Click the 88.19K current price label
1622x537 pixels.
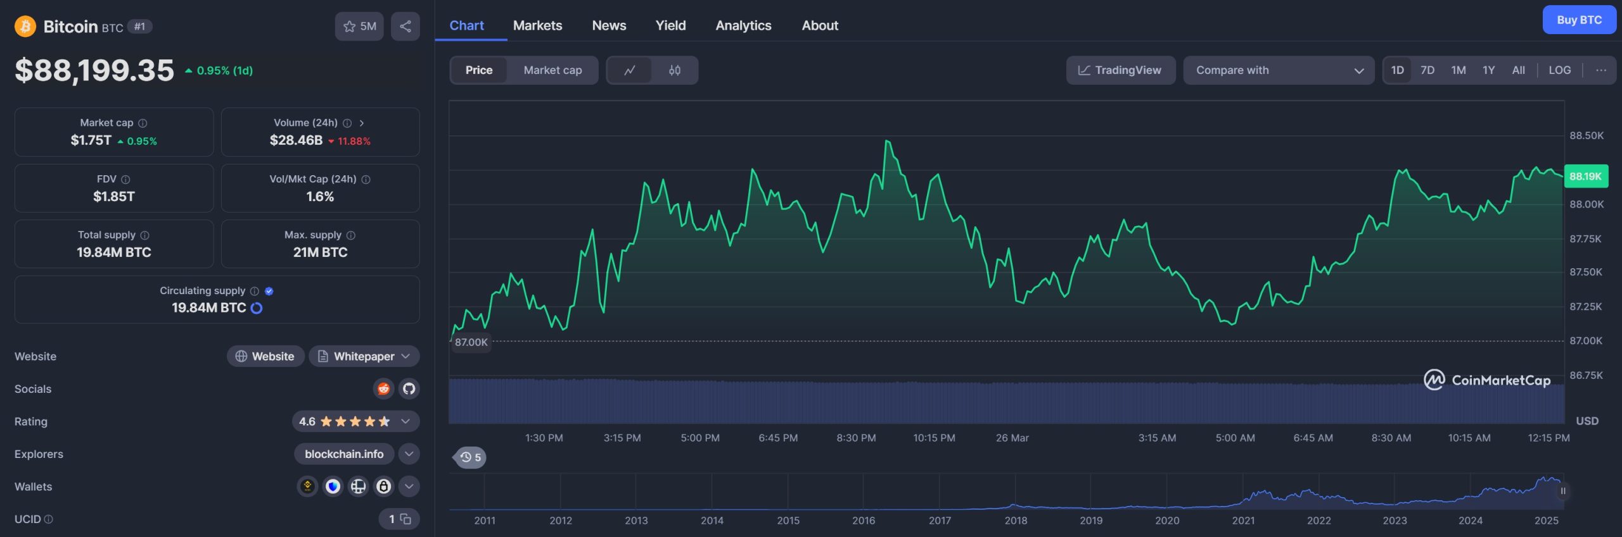tap(1586, 176)
